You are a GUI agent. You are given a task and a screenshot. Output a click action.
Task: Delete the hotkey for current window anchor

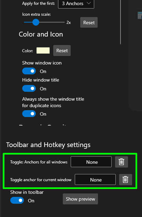tap(126, 179)
